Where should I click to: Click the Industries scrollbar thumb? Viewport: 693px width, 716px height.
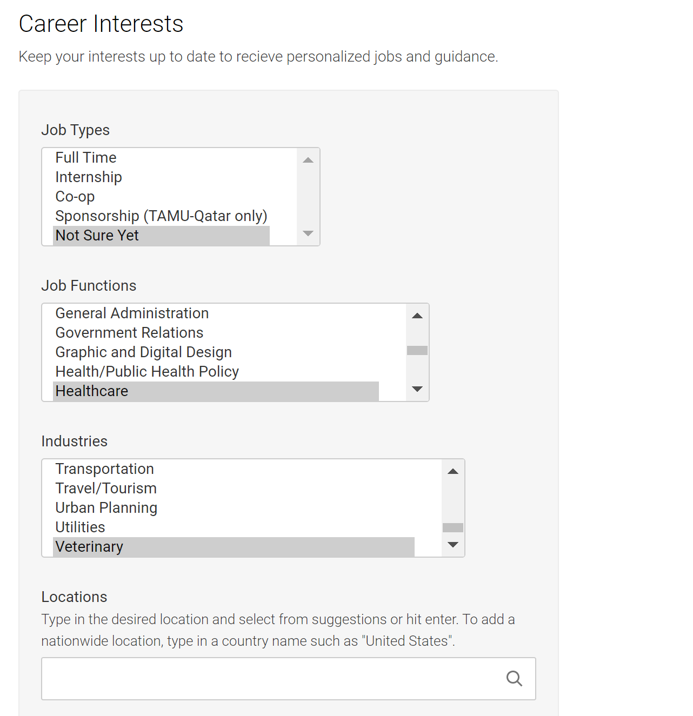[453, 528]
